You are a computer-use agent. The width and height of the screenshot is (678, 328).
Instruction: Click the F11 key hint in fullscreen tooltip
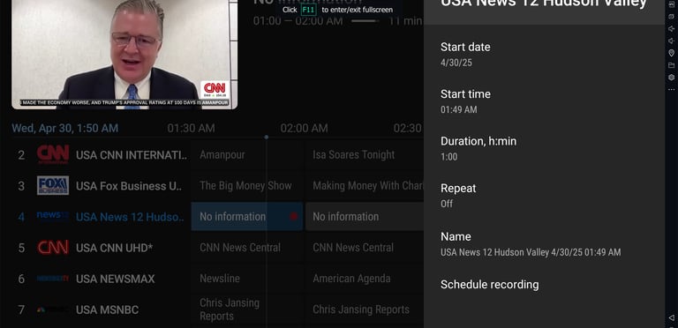click(309, 10)
